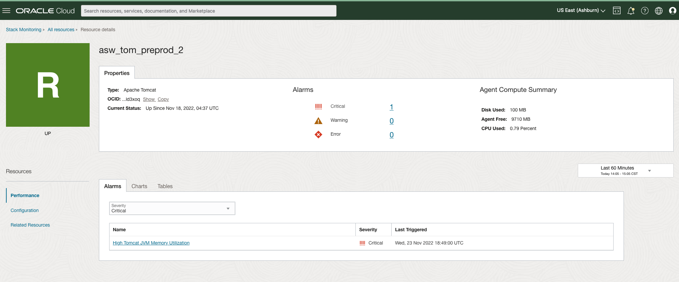Open the Critical alarm count link

pyautogui.click(x=392, y=107)
